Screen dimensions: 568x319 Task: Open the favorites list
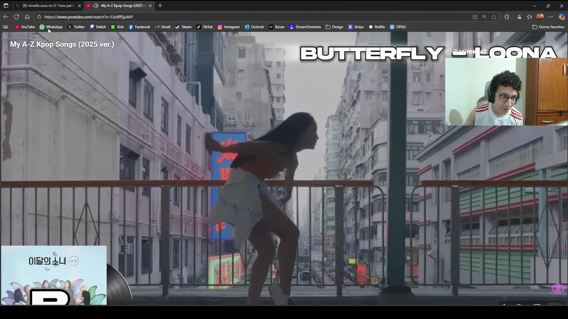(529, 17)
